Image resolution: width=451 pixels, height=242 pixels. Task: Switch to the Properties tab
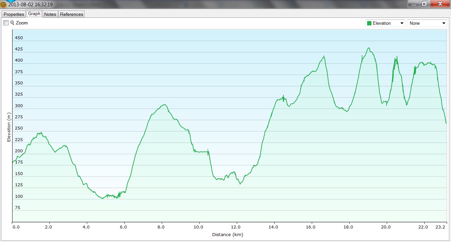14,14
